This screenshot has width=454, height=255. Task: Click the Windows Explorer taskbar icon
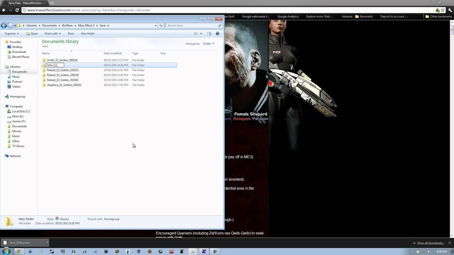tap(192, 251)
